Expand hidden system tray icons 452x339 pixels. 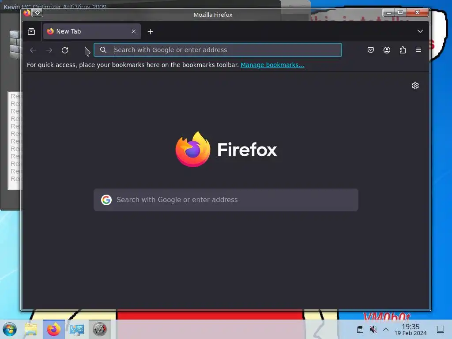tap(386, 329)
